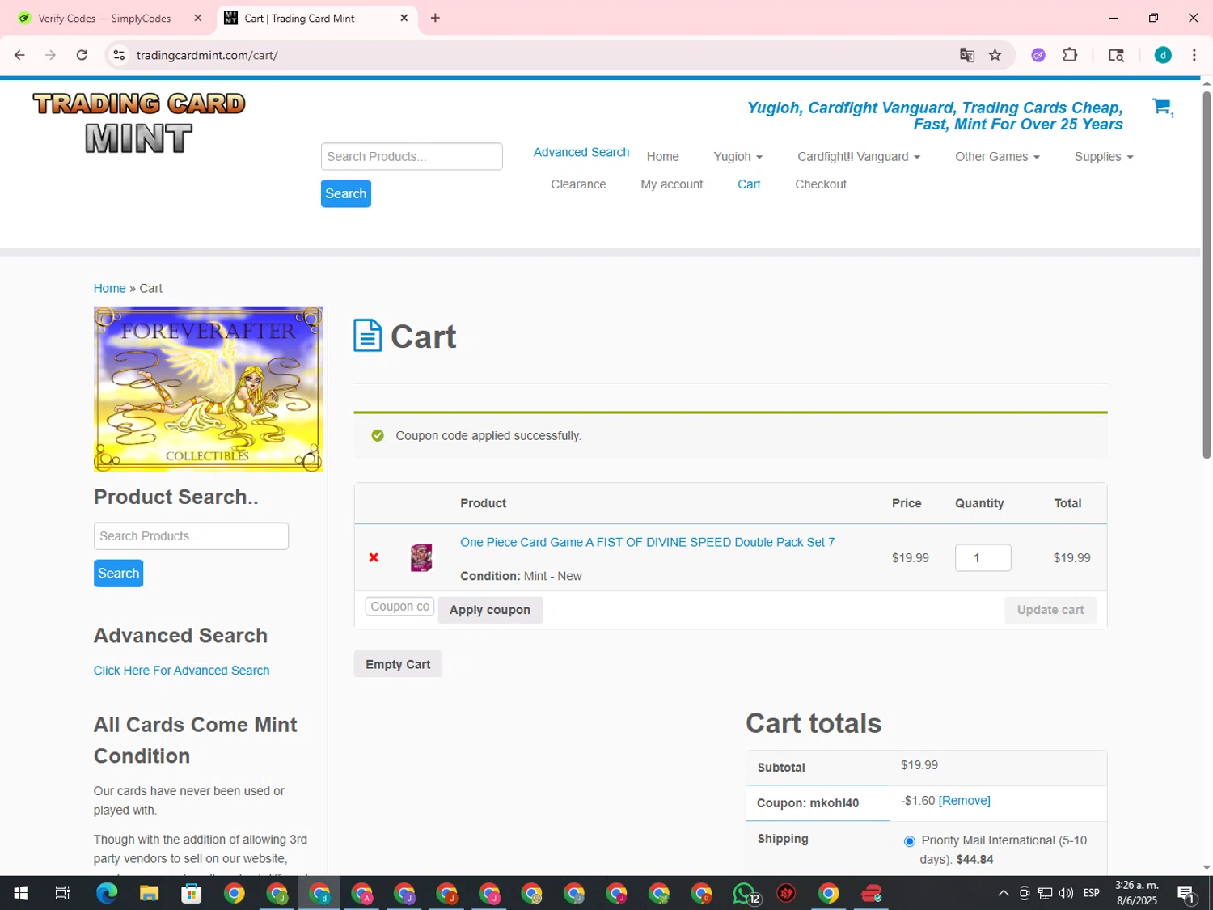Click the Forever After Collectibles banner image

point(208,389)
